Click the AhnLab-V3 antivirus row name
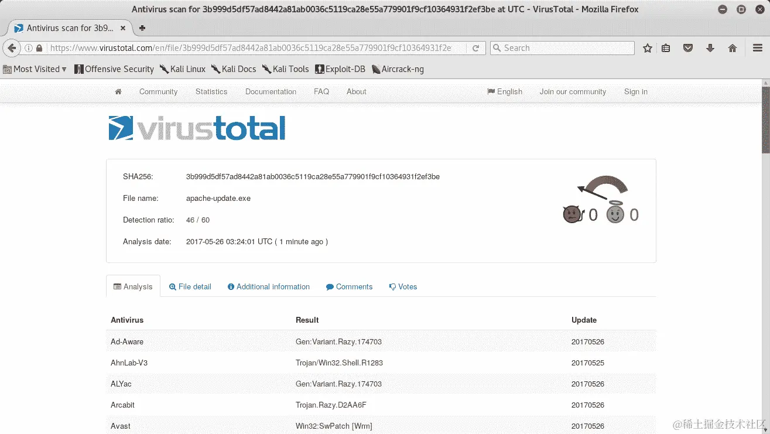This screenshot has height=434, width=770. pyautogui.click(x=129, y=363)
